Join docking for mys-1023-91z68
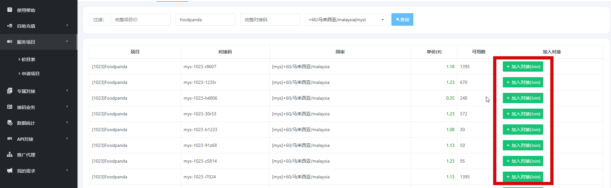 tap(523, 145)
